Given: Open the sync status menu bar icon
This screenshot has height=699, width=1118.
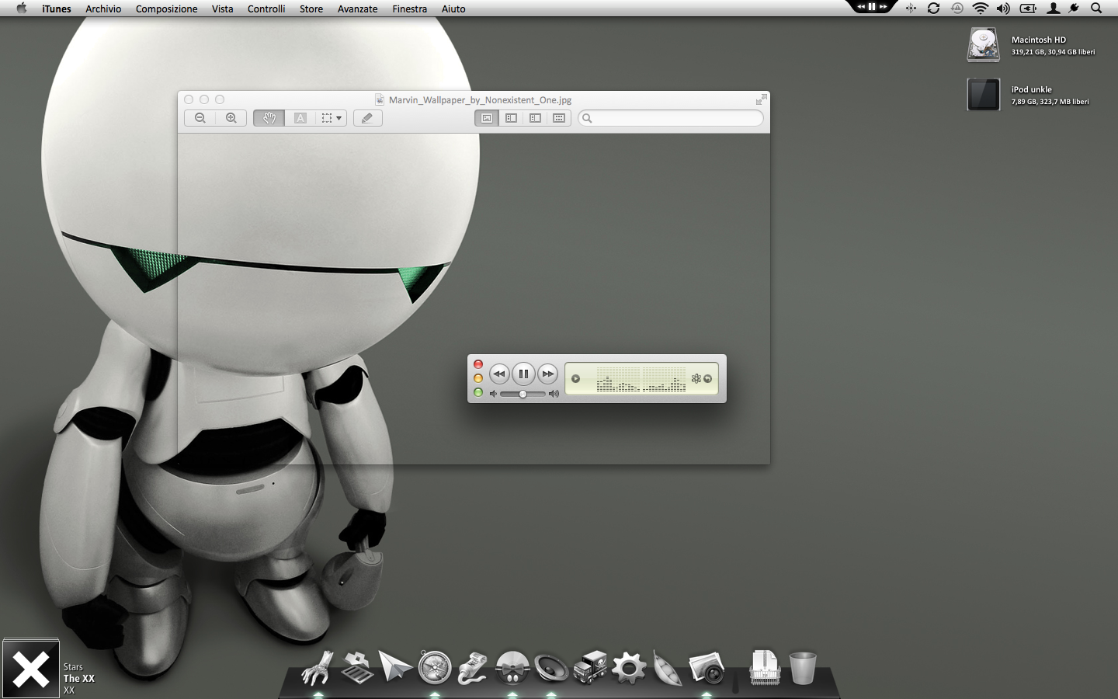Looking at the screenshot, I should pos(933,9).
